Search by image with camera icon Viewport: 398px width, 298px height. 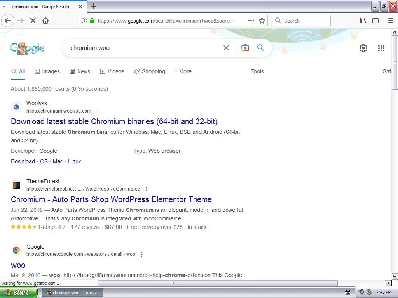coord(245,48)
